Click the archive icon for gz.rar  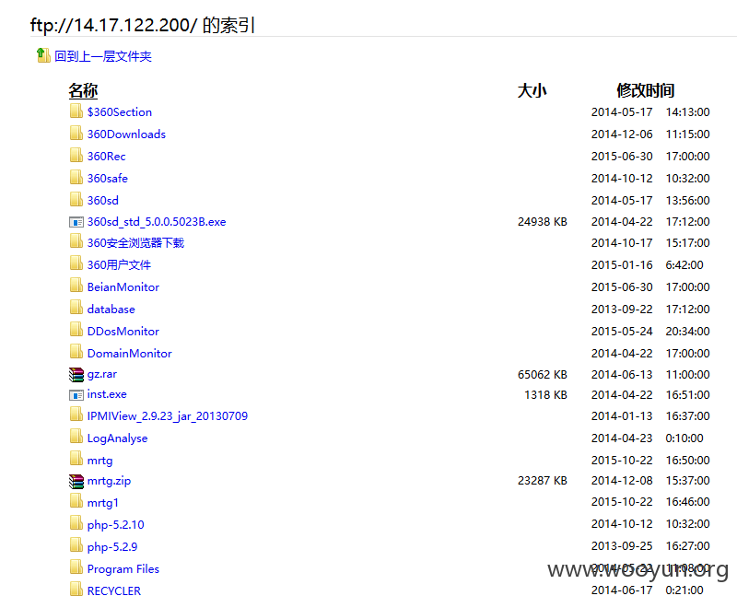click(x=76, y=375)
